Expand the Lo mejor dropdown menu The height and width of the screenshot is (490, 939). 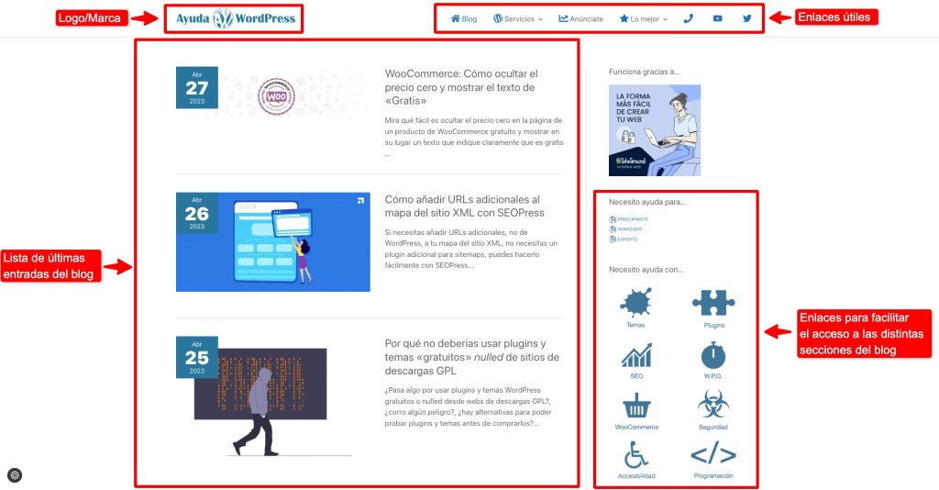644,18
